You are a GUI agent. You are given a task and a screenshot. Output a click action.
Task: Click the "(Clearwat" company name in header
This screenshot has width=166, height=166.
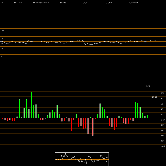(133, 3)
